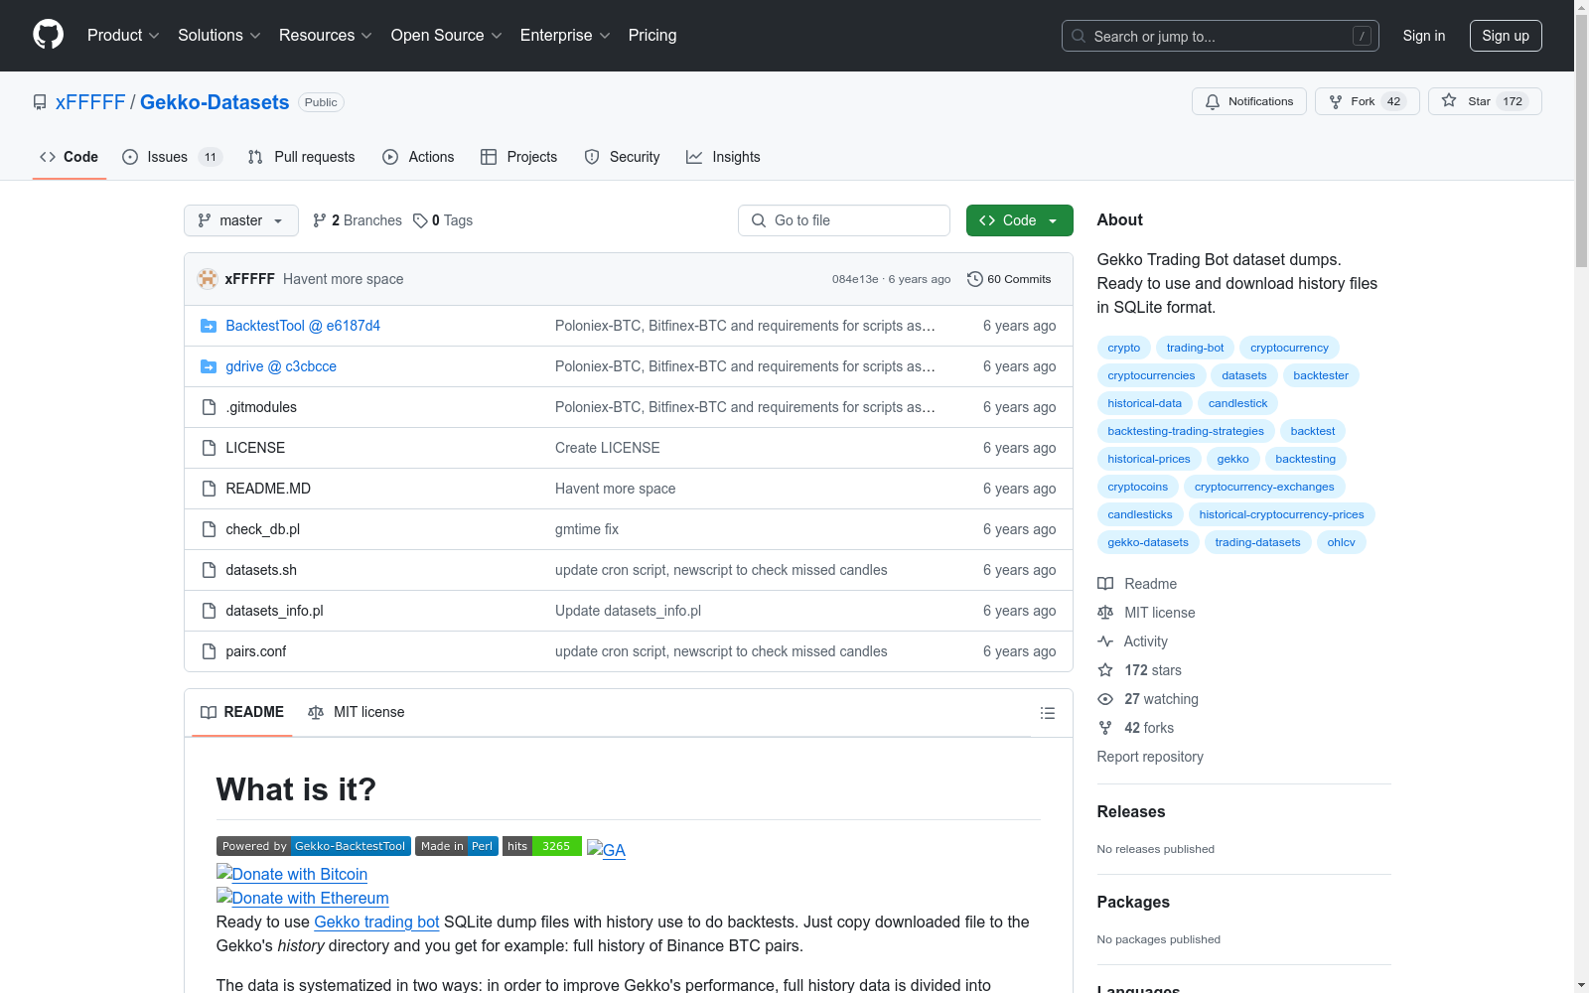Screen dimensions: 1589x993
Task: Click the Notifications button
Action: tap(1249, 101)
